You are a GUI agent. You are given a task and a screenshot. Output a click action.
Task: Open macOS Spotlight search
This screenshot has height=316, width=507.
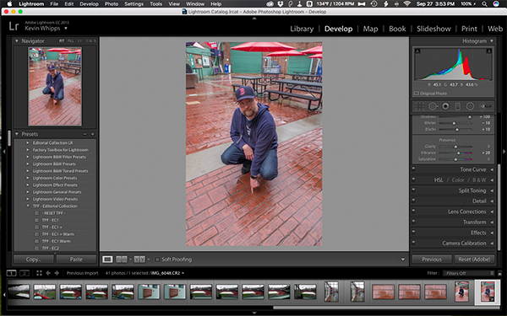pos(484,4)
